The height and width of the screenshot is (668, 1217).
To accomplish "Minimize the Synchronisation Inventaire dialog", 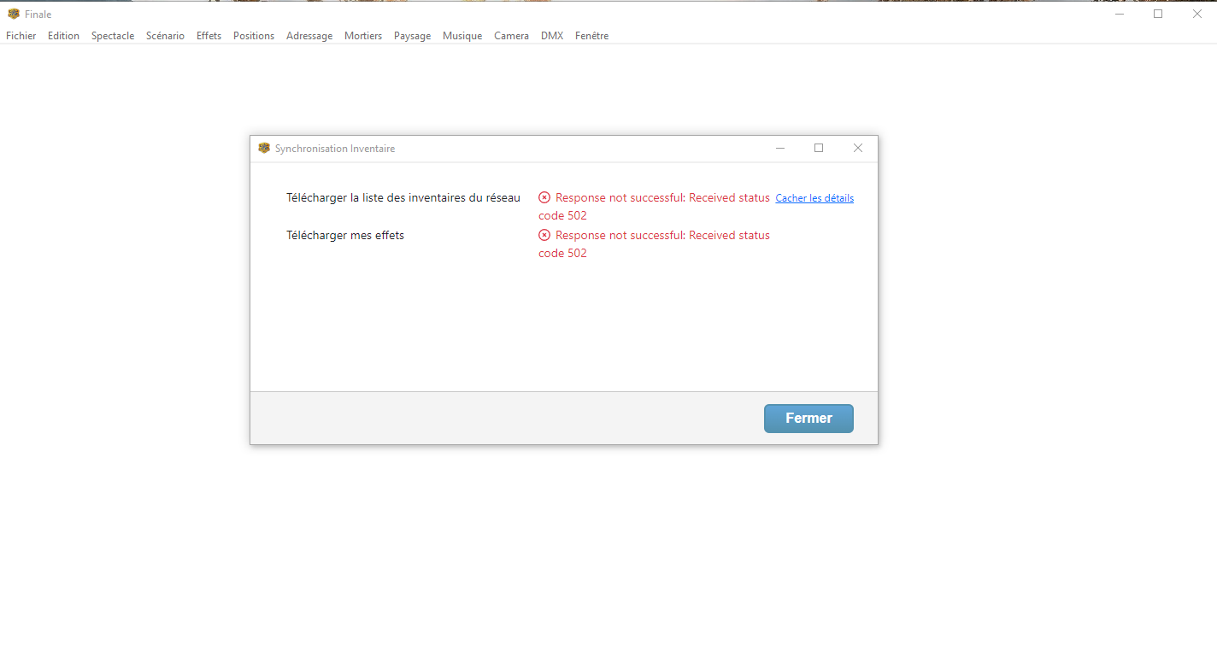I will point(780,148).
